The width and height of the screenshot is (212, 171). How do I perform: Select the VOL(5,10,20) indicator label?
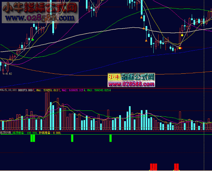[x=8, y=90]
